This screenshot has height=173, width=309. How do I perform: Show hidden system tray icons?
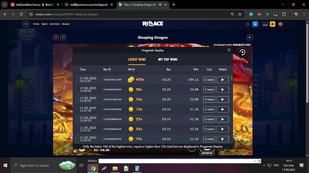264,165
